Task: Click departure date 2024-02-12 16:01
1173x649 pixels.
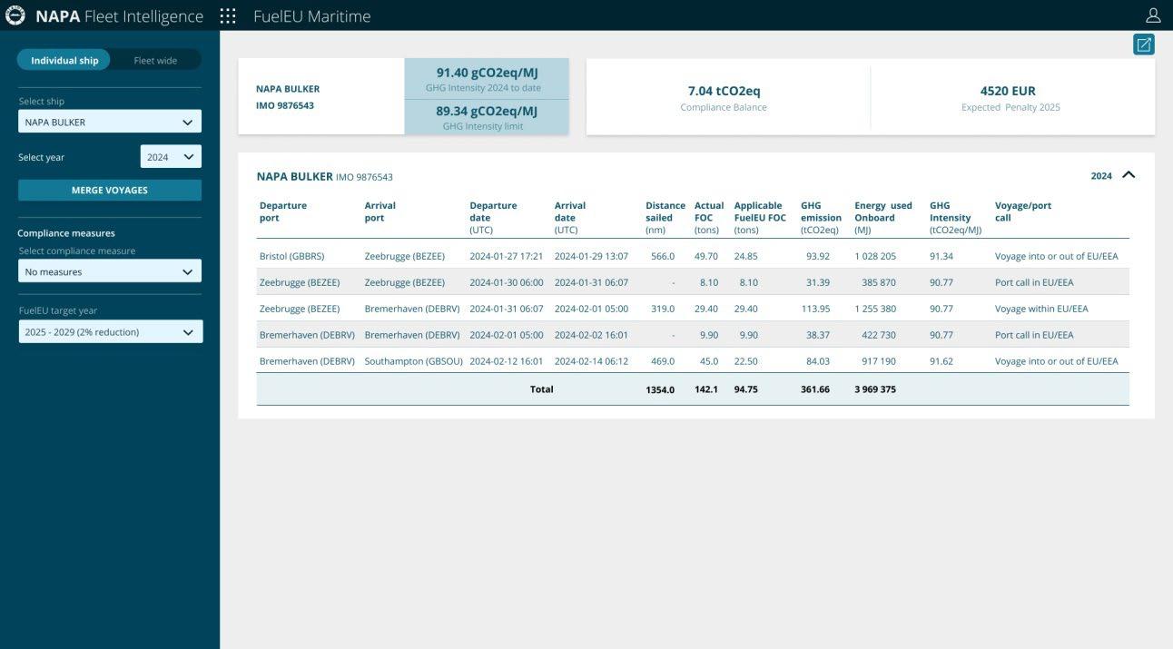Action: 506,361
